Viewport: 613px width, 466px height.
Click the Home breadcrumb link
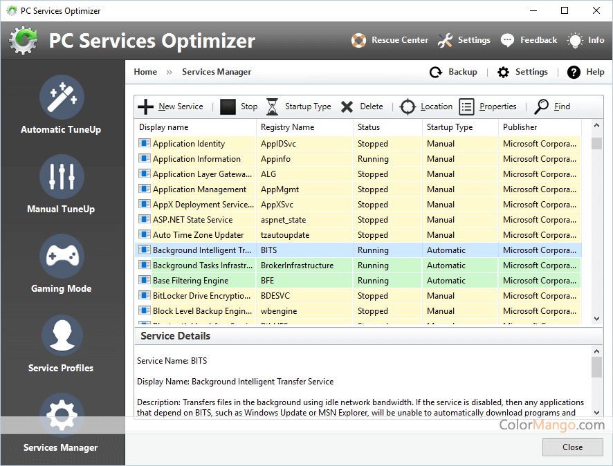pos(145,72)
